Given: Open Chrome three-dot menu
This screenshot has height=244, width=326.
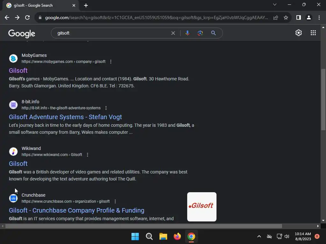Looking at the screenshot, I should pyautogui.click(x=319, y=18).
